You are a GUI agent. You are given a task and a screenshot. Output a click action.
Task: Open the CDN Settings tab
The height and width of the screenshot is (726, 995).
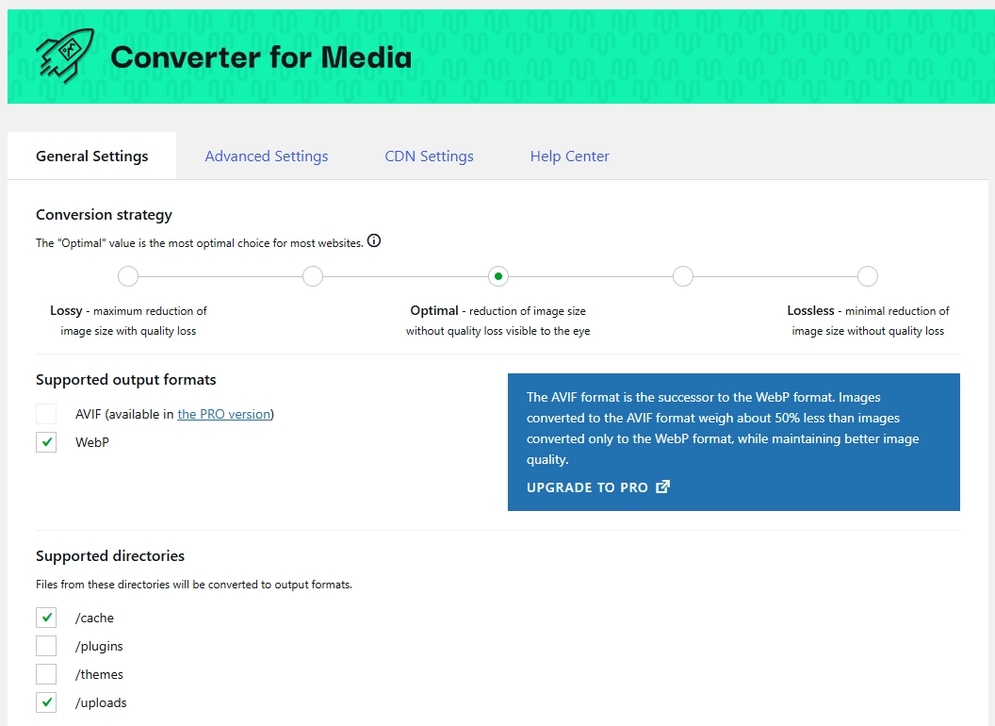tap(429, 156)
